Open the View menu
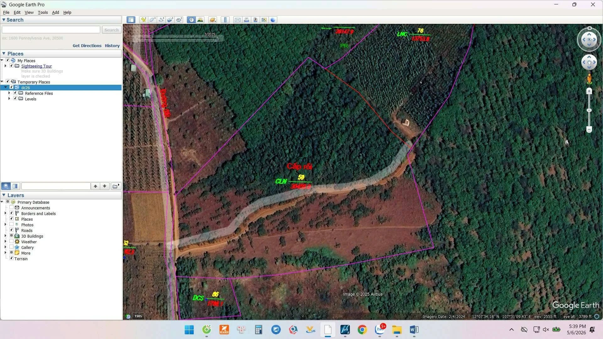Viewport: 603px width, 339px height. coord(29,12)
